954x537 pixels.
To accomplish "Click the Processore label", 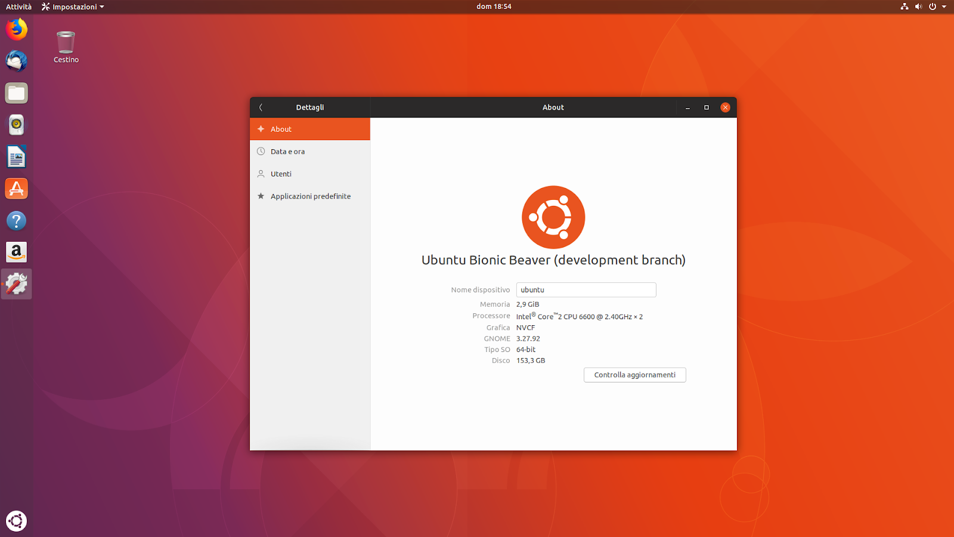I will pyautogui.click(x=491, y=316).
